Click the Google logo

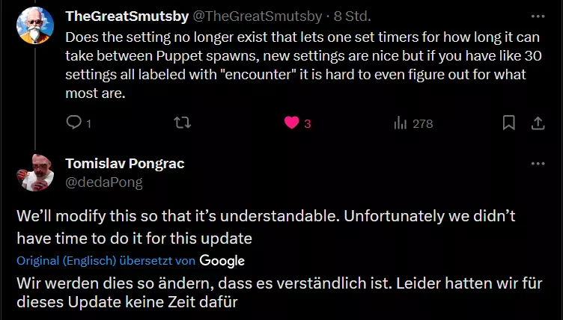(222, 260)
